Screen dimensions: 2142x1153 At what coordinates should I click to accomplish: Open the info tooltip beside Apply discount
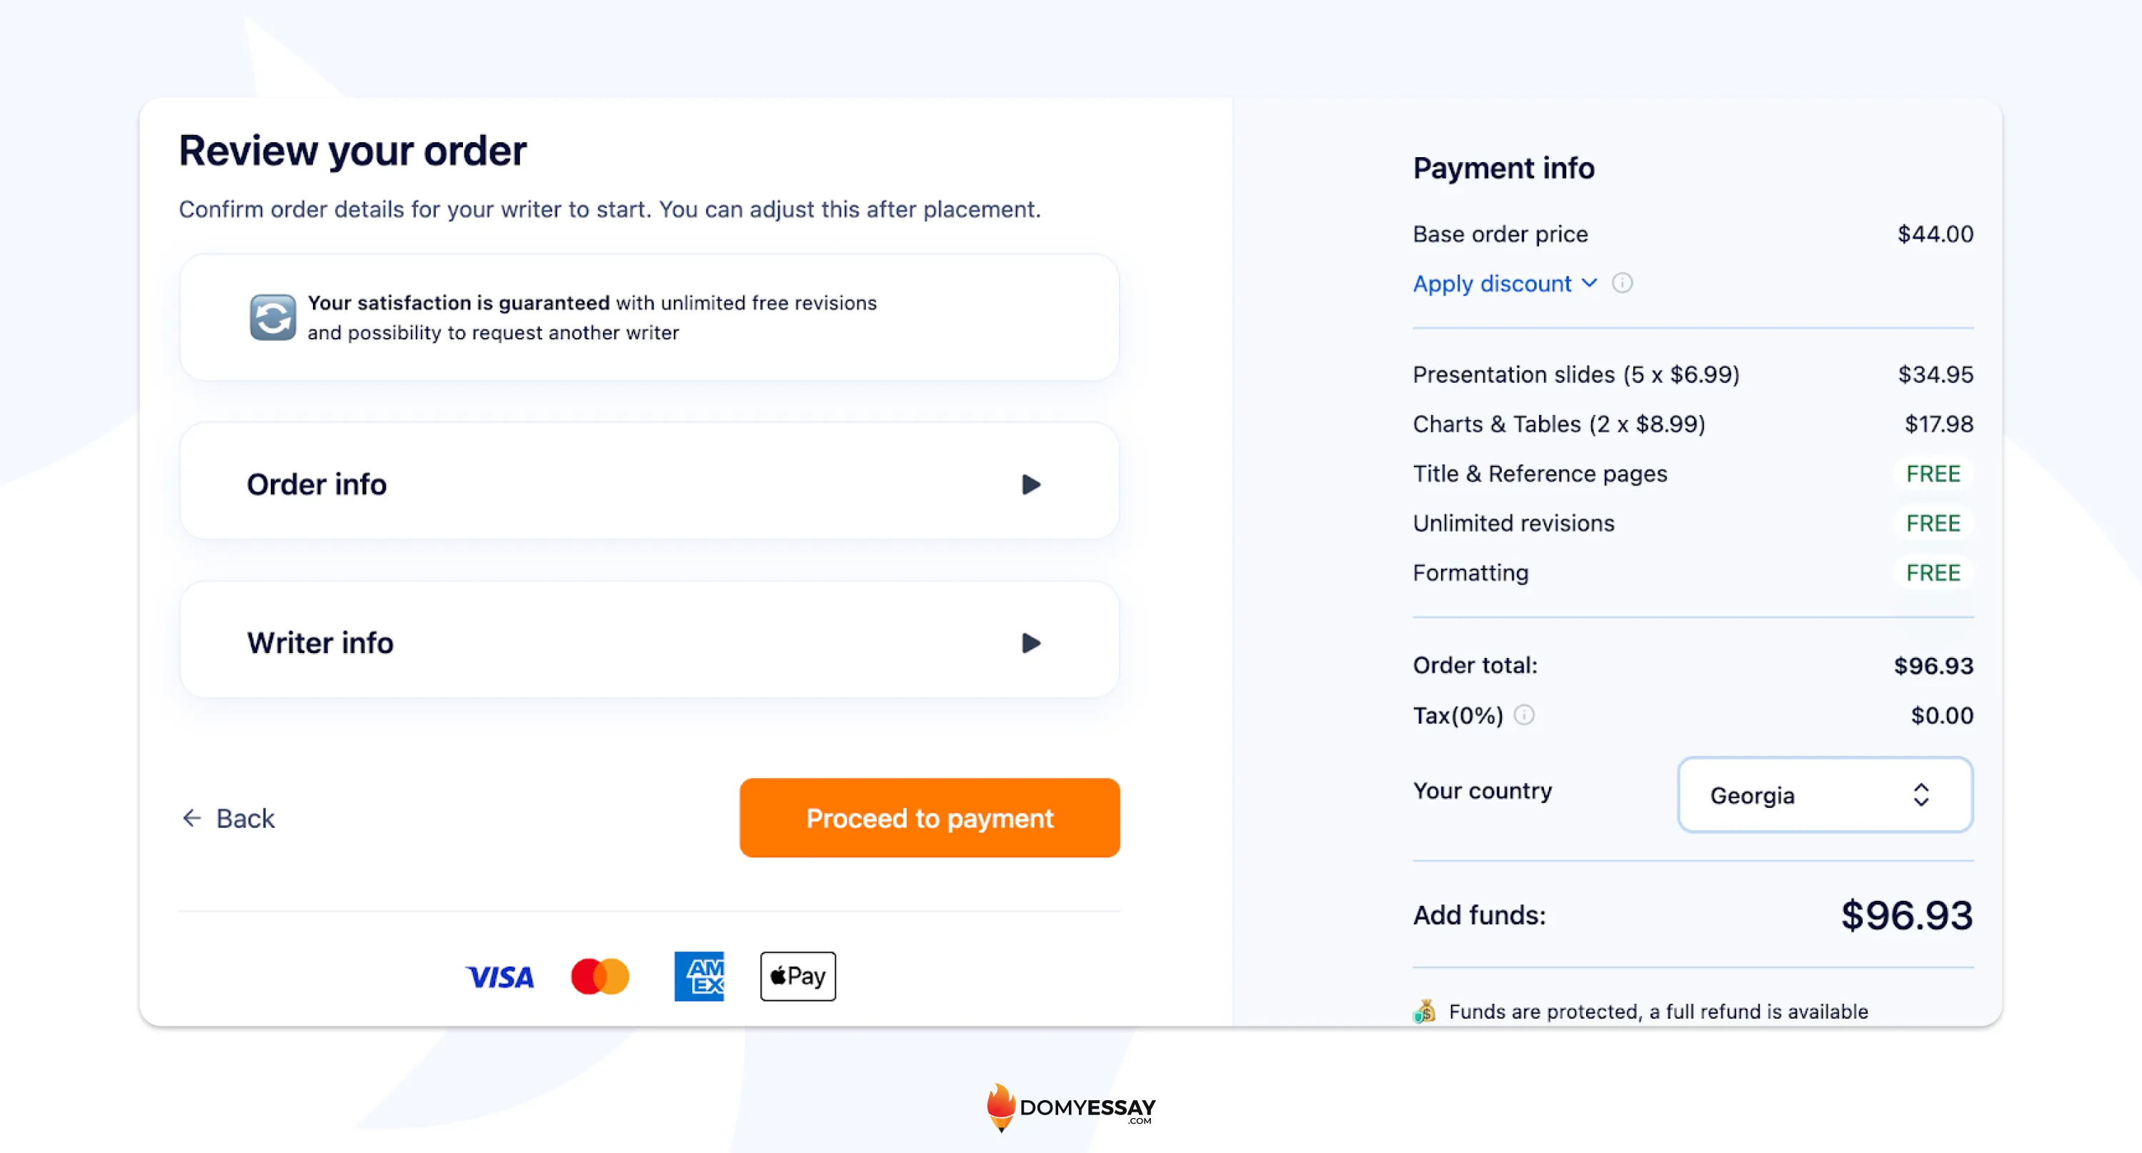coord(1623,283)
